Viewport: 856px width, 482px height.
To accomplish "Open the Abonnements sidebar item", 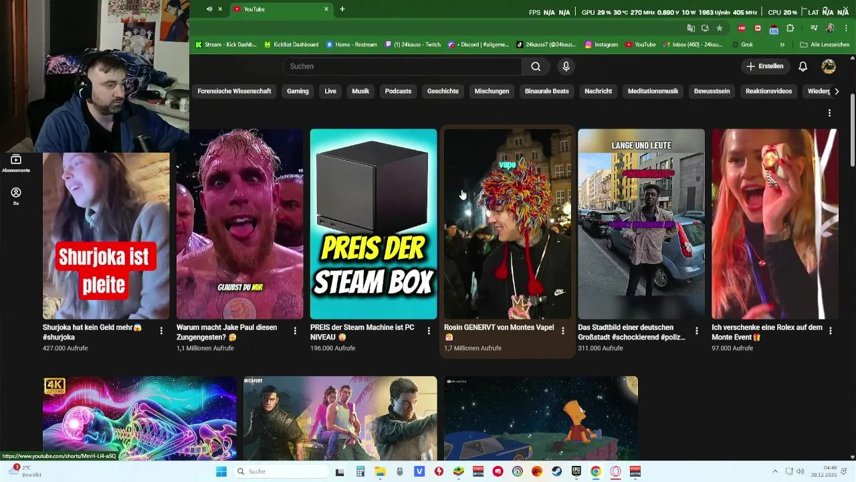I will coord(16,164).
